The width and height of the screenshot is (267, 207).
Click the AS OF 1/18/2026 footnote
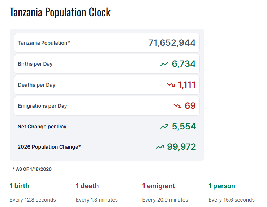click(x=32, y=169)
